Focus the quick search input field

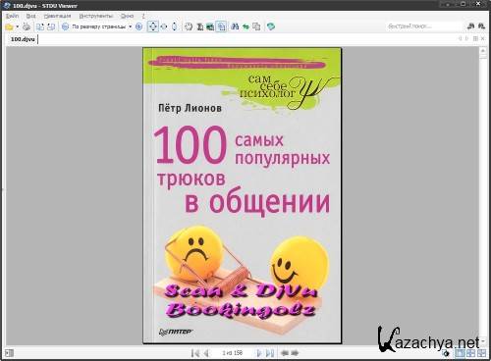(424, 26)
